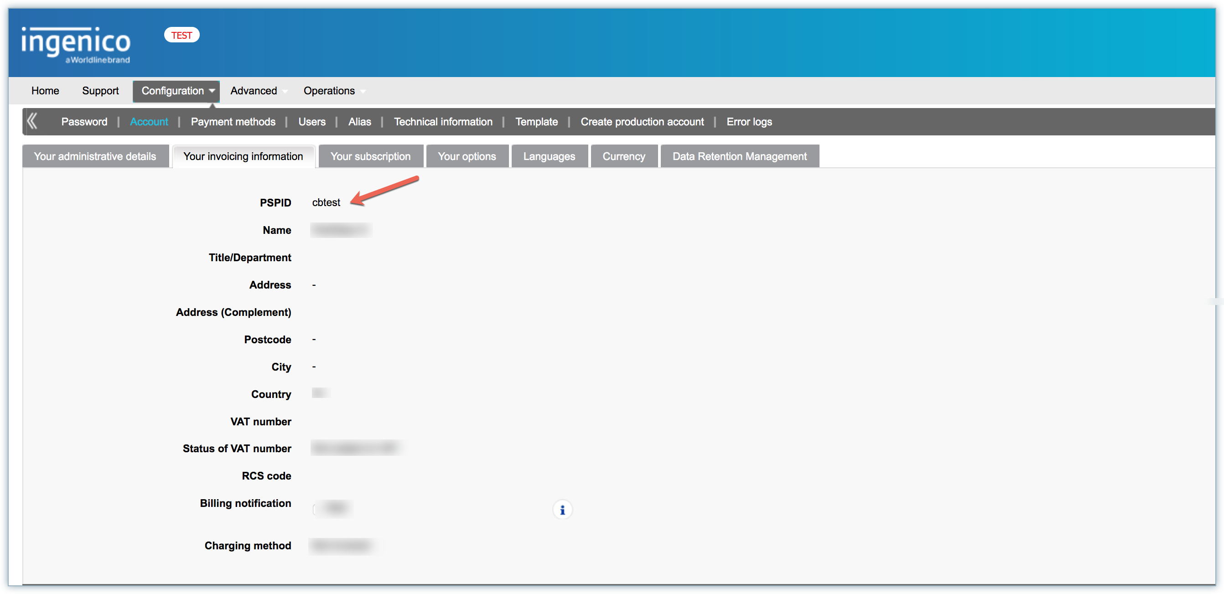Open the Data Retention Management tab
This screenshot has height=594, width=1224.
coord(739,156)
